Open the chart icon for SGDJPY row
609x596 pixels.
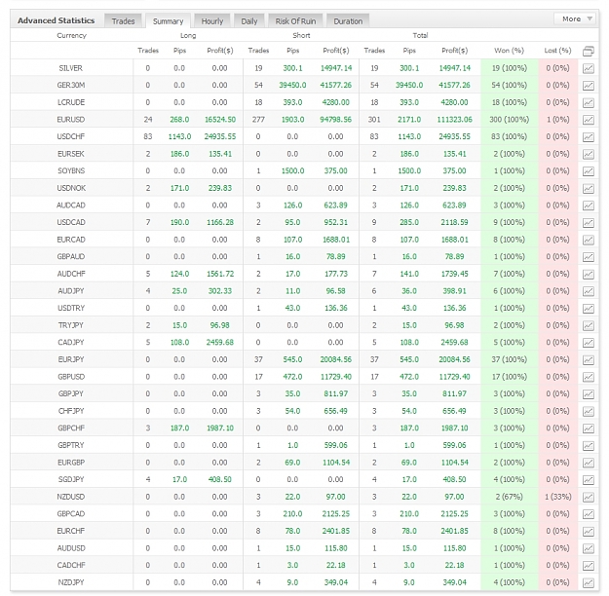[x=588, y=480]
